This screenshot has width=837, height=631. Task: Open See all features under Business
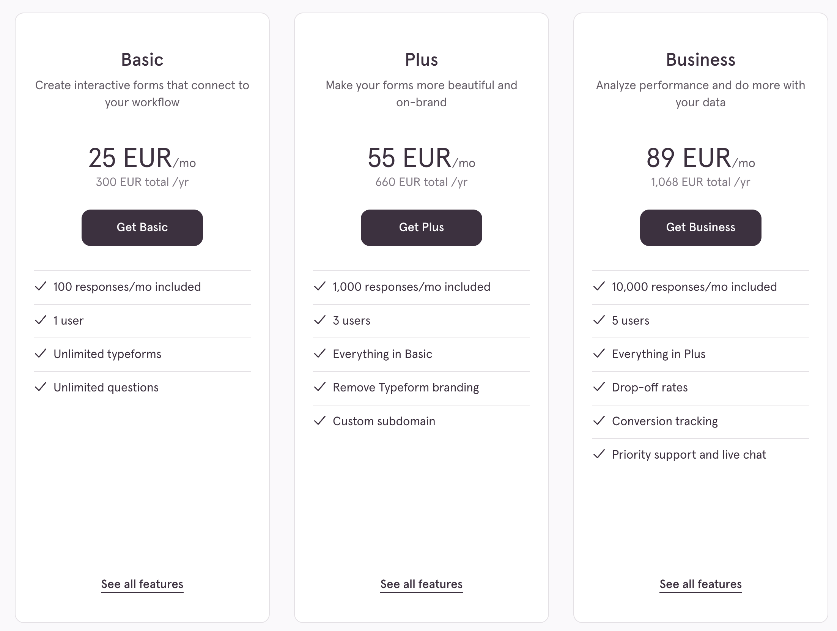[x=700, y=584]
